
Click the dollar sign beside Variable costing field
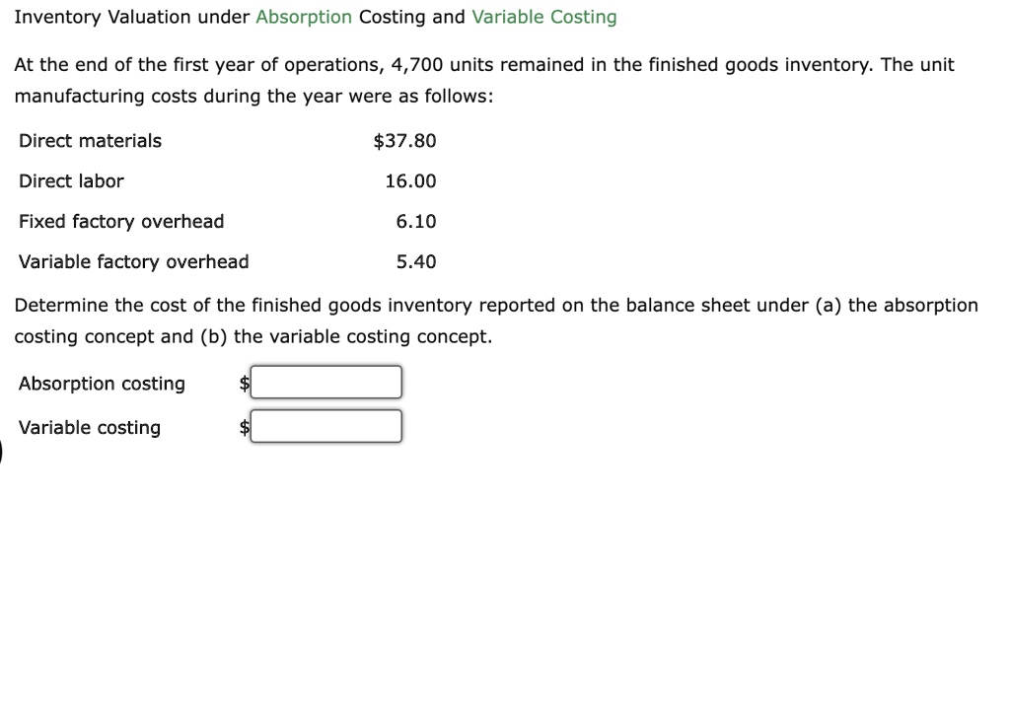tap(243, 427)
